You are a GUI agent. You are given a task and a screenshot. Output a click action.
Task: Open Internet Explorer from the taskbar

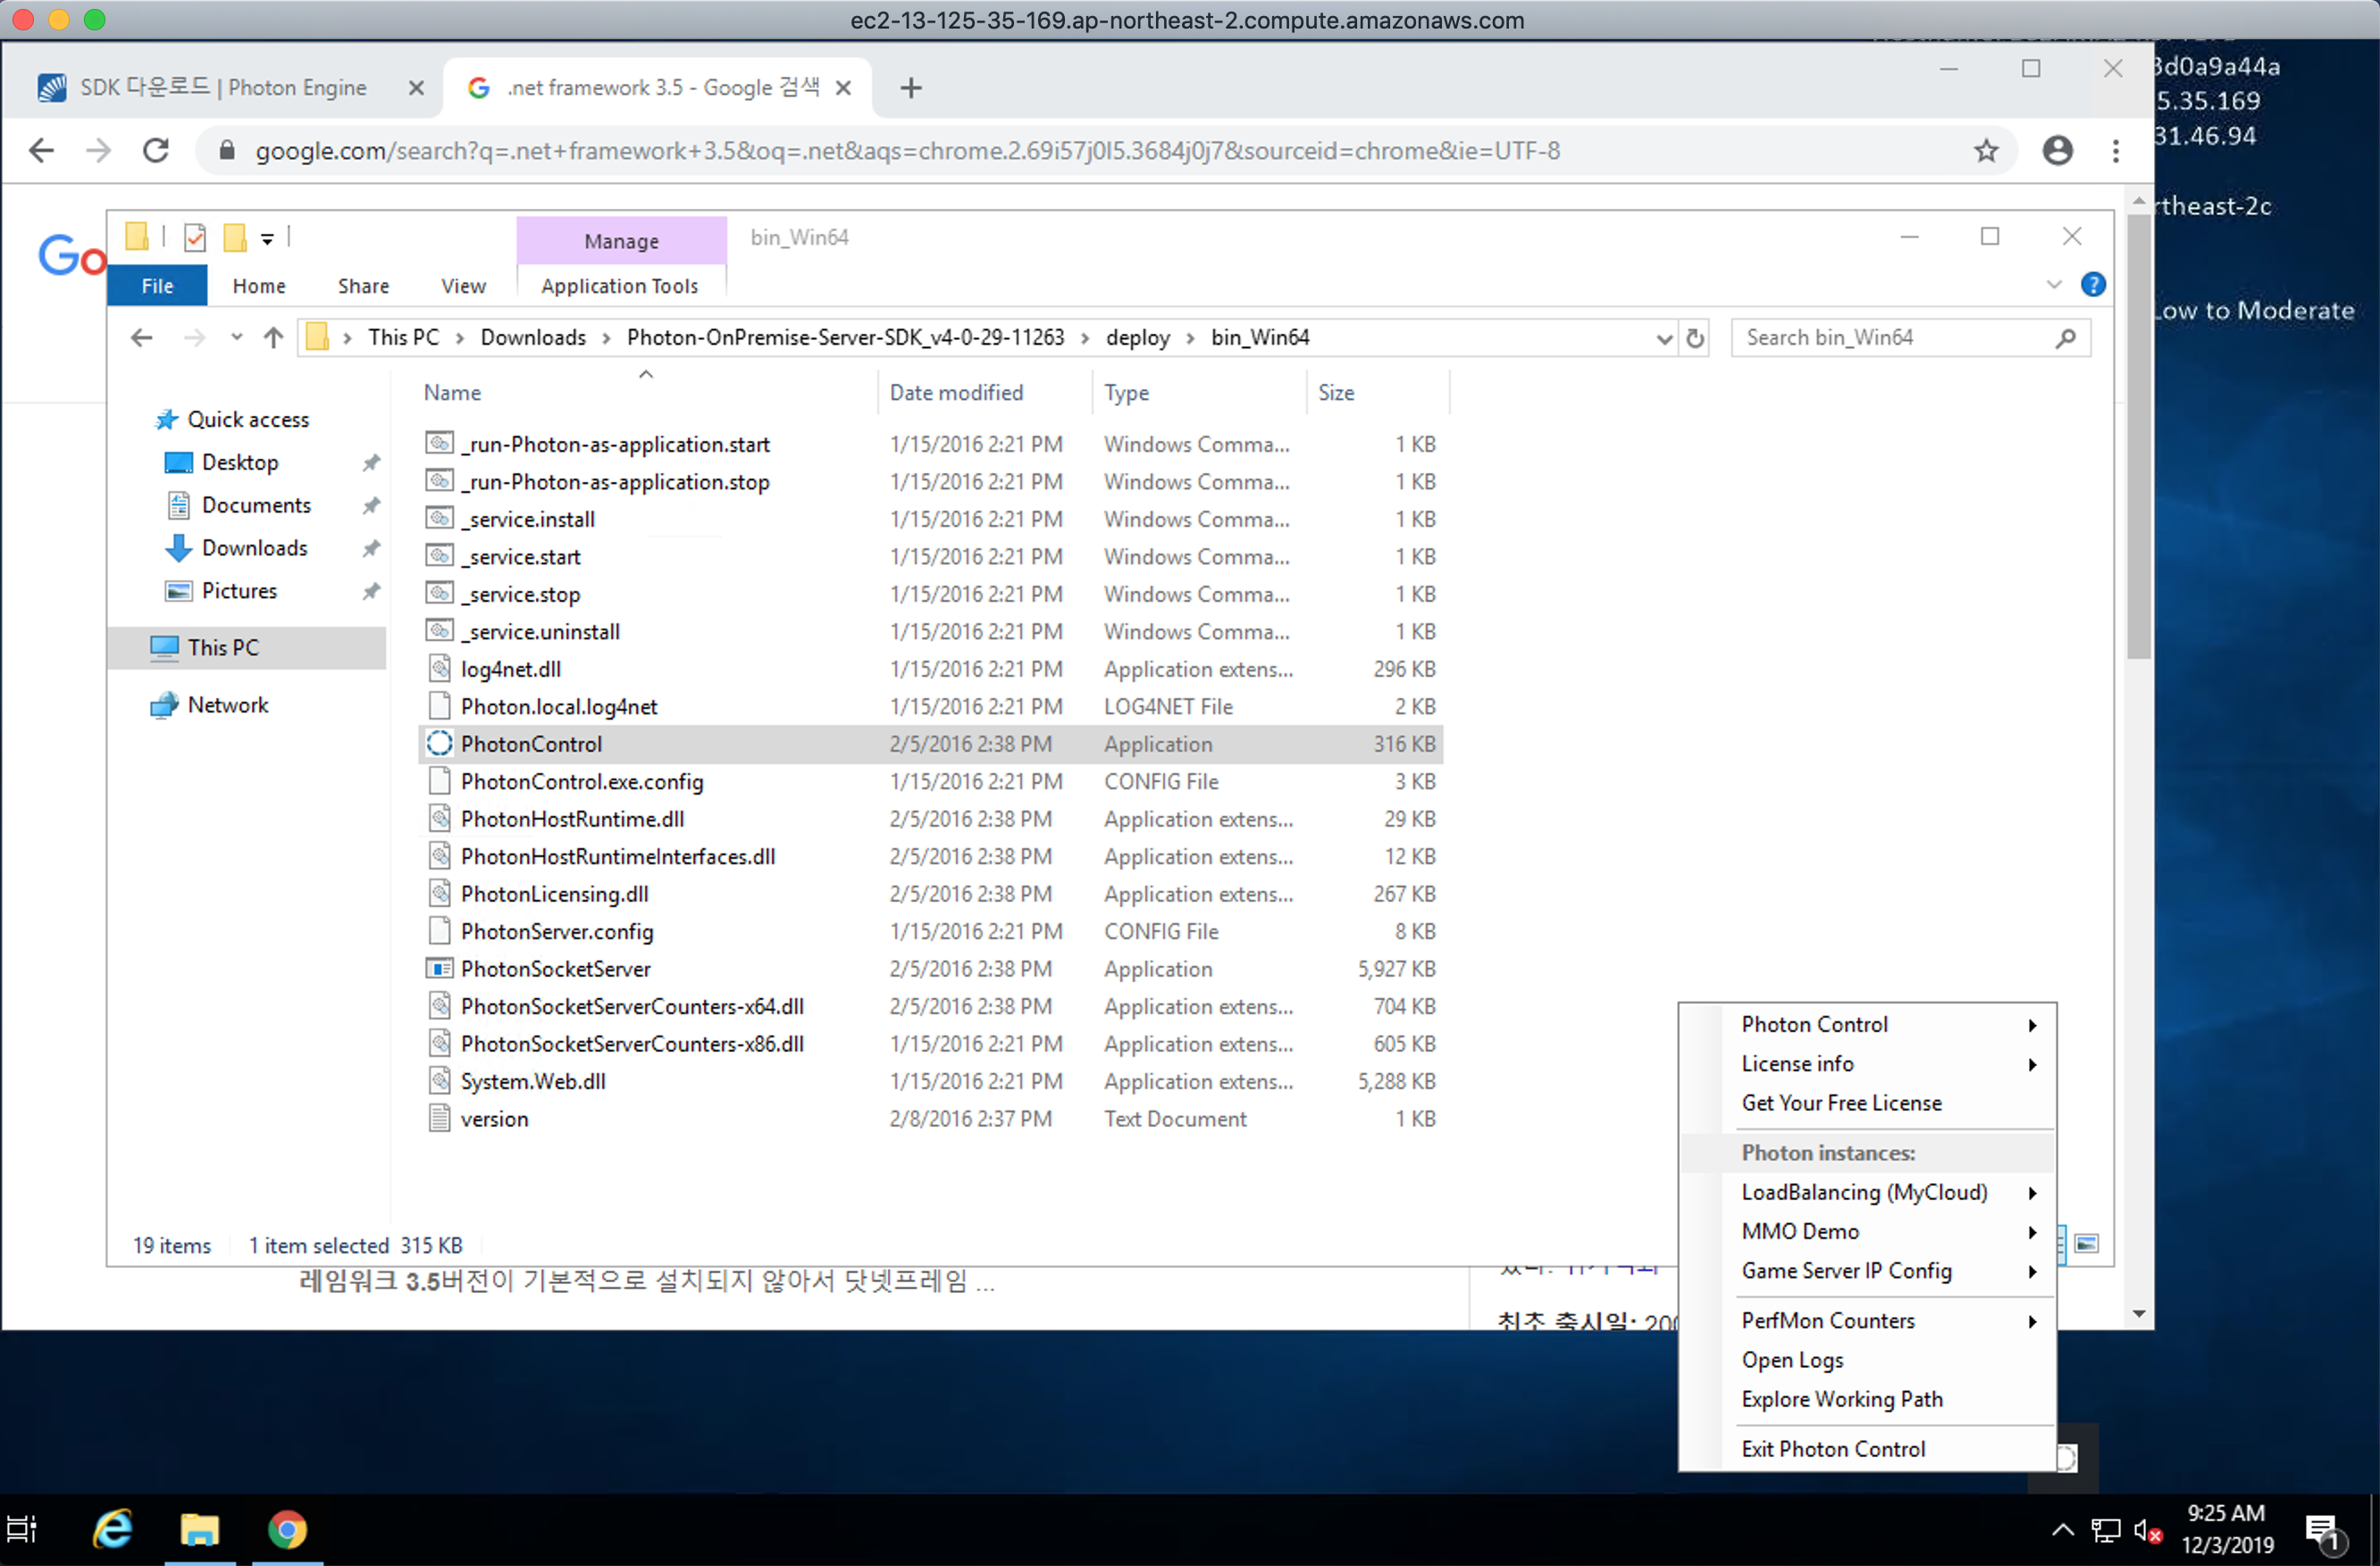113,1529
